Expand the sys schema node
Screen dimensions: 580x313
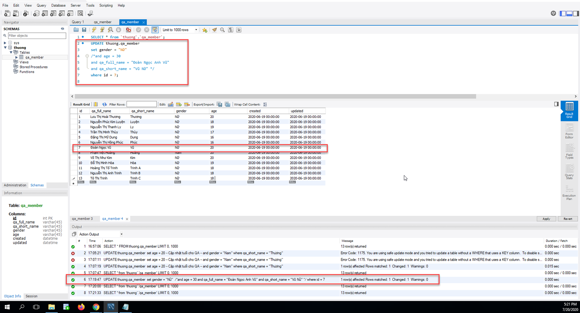(x=5, y=43)
